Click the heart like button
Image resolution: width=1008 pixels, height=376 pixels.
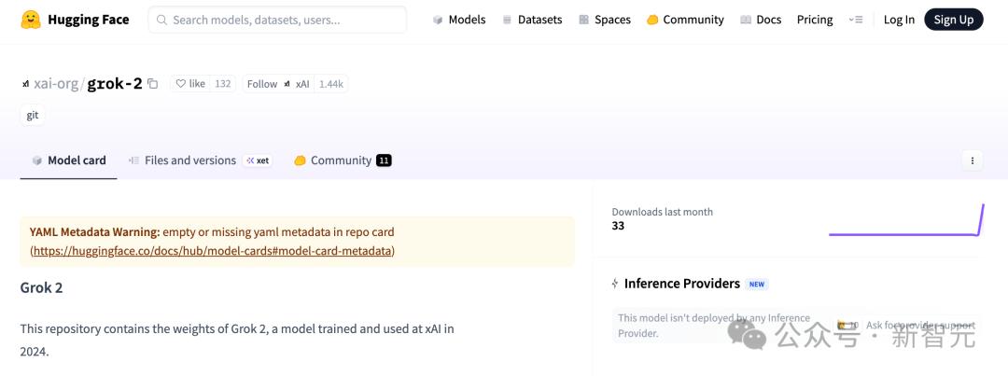[190, 84]
